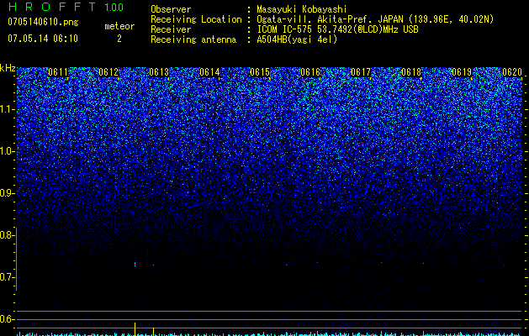
Task: Click the 0.9 kHz axis label
Action: 7,193
